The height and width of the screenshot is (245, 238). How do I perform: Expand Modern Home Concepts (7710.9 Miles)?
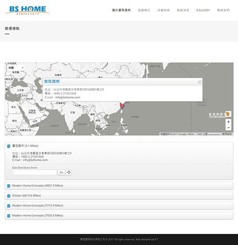pyautogui.click(x=119, y=206)
